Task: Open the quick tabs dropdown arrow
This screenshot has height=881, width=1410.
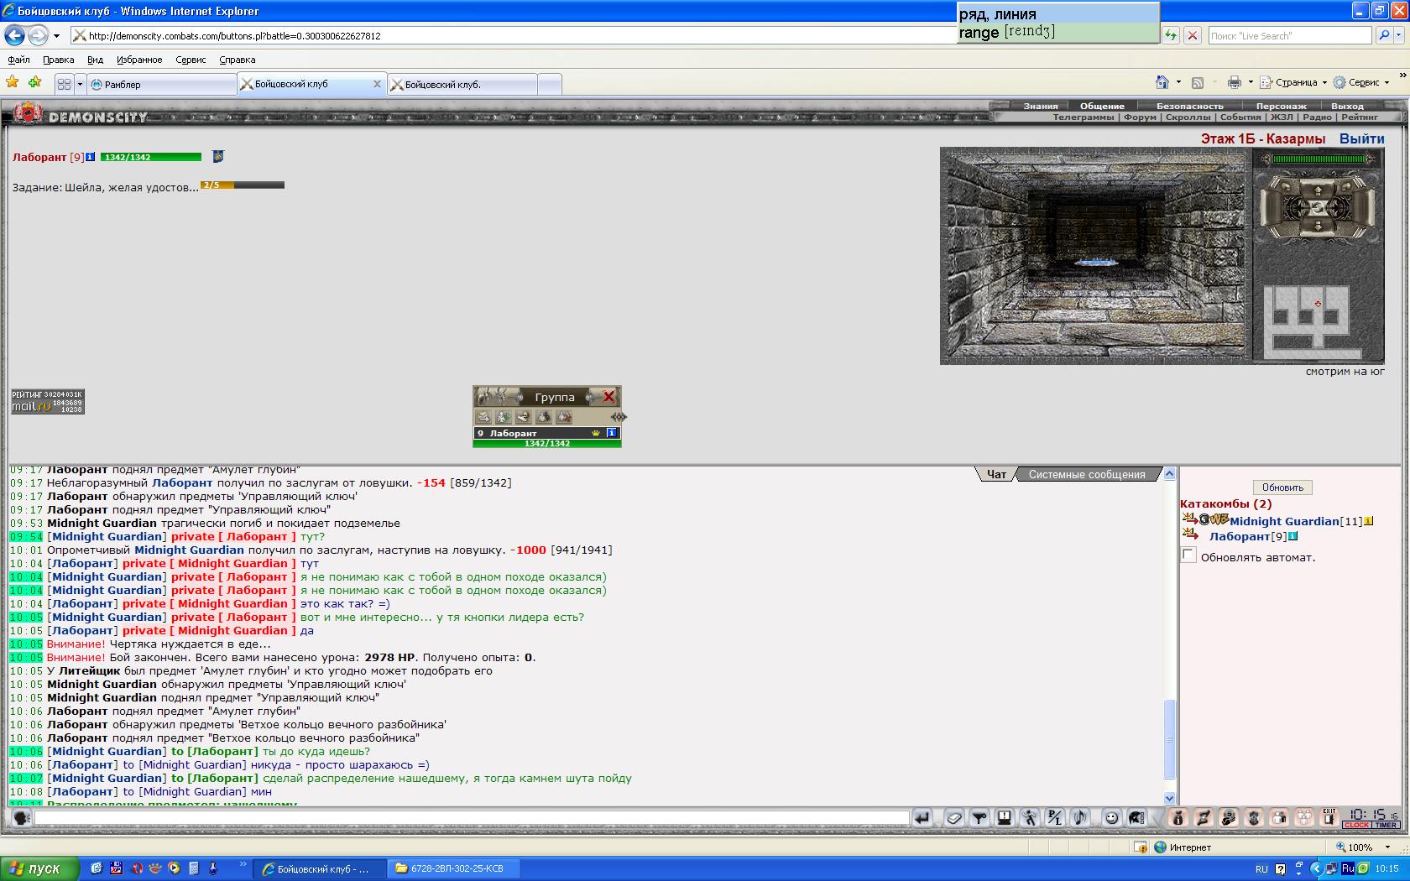Action: tap(80, 84)
